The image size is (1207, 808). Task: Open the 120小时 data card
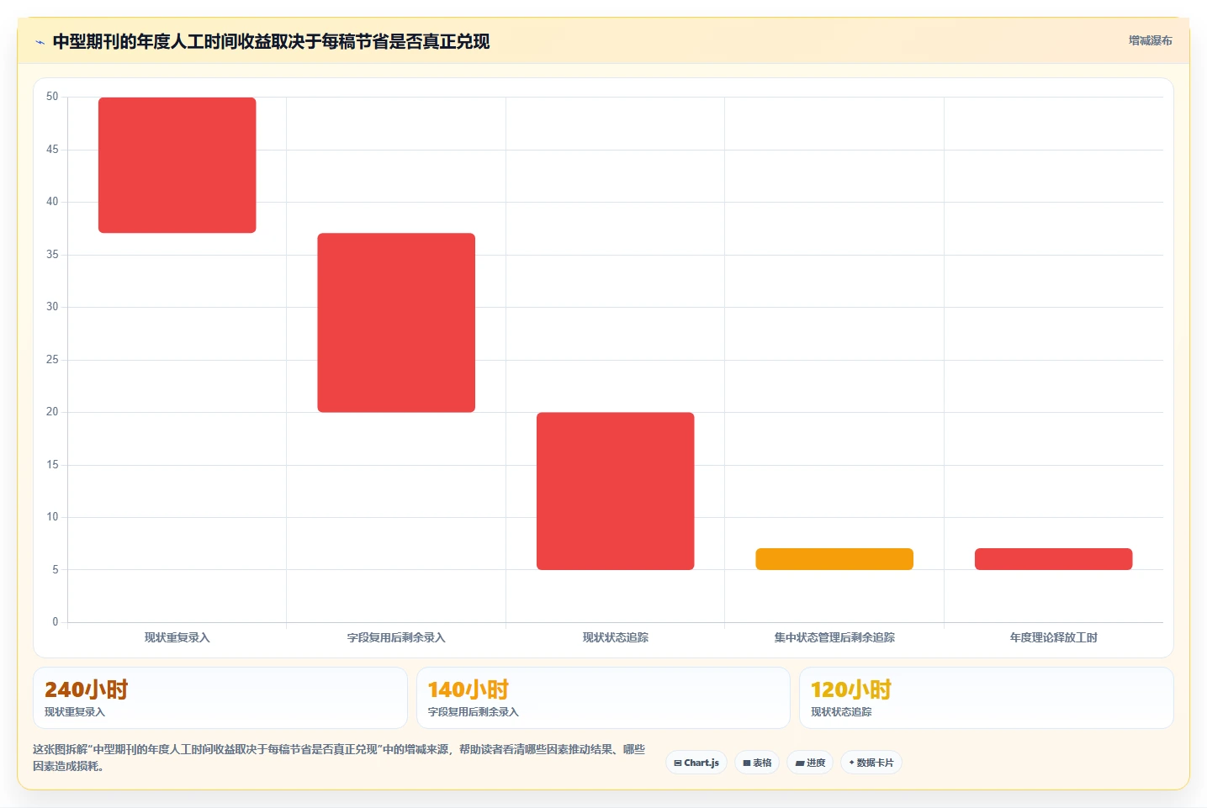987,698
